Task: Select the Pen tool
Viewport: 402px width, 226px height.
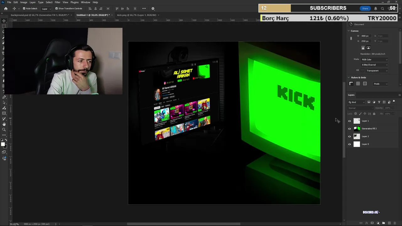Action: (x=4, y=97)
